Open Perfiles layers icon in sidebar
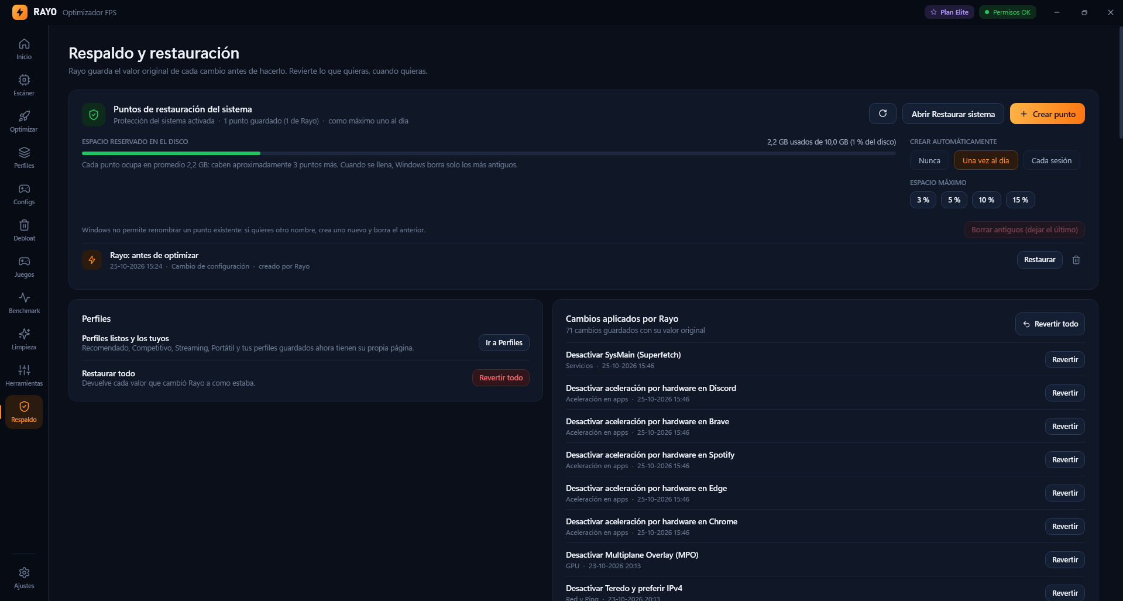Screen dimensions: 1123x601 24,153
